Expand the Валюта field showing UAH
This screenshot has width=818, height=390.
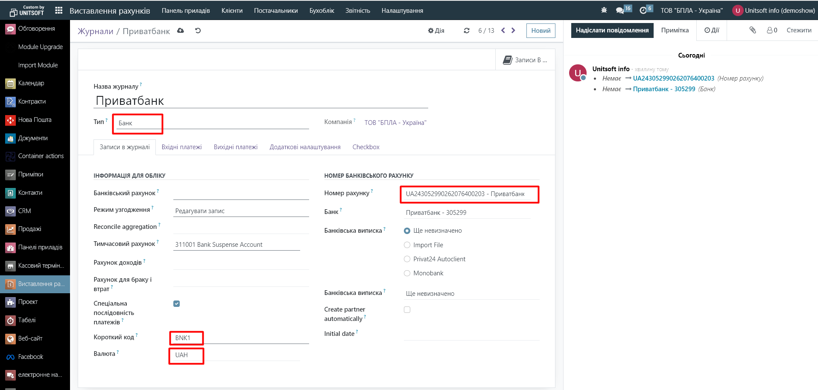(x=236, y=355)
